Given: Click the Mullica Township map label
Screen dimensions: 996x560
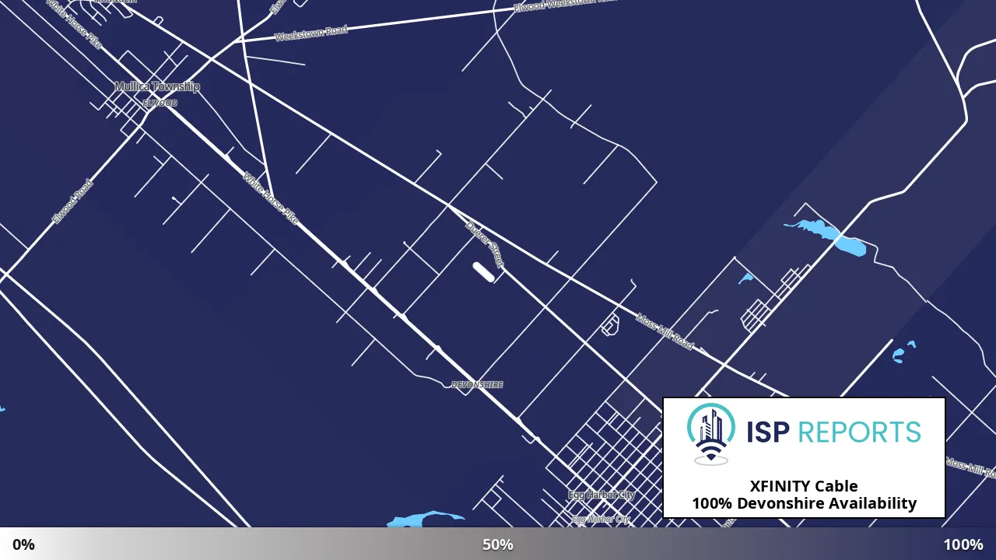Looking at the screenshot, I should click(x=157, y=86).
